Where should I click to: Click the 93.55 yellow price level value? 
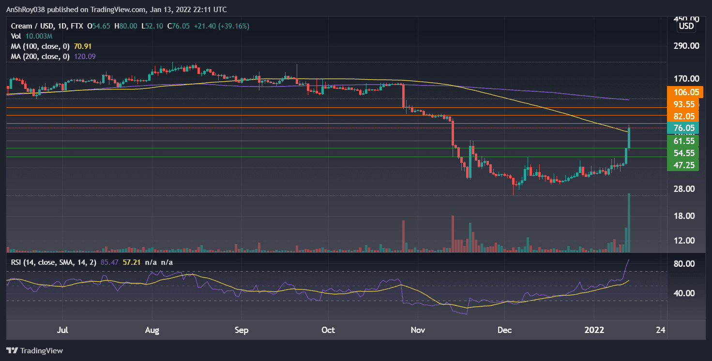coord(683,104)
